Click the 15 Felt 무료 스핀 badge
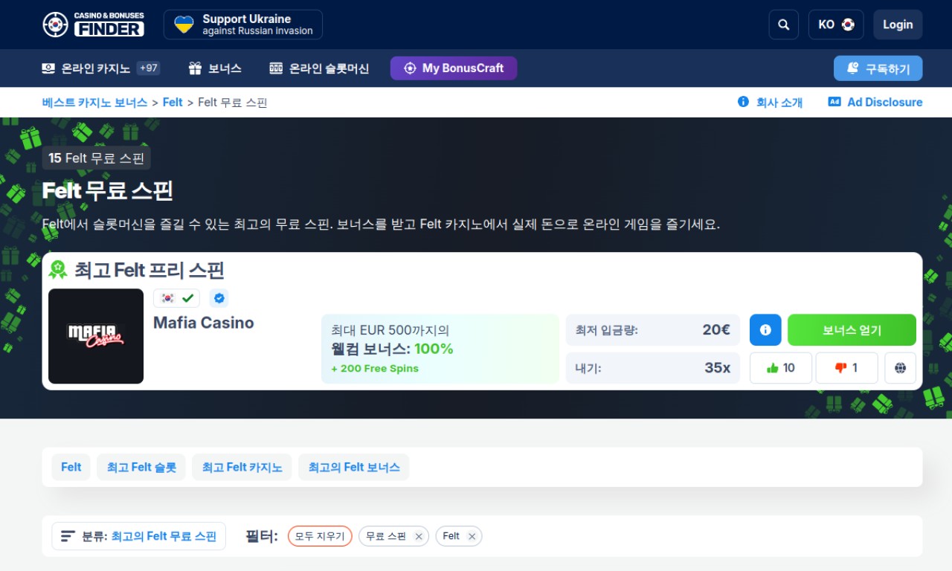Image resolution: width=952 pixels, height=571 pixels. point(97,158)
